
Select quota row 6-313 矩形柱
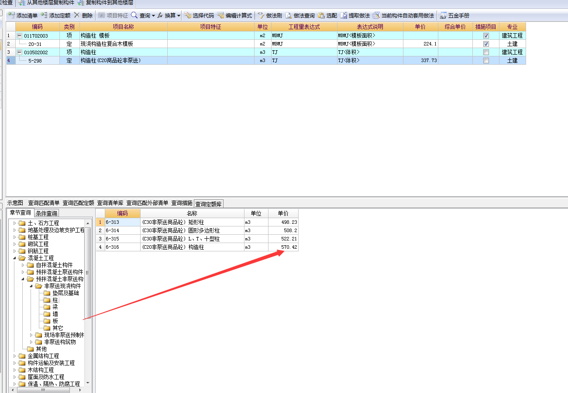coord(197,222)
